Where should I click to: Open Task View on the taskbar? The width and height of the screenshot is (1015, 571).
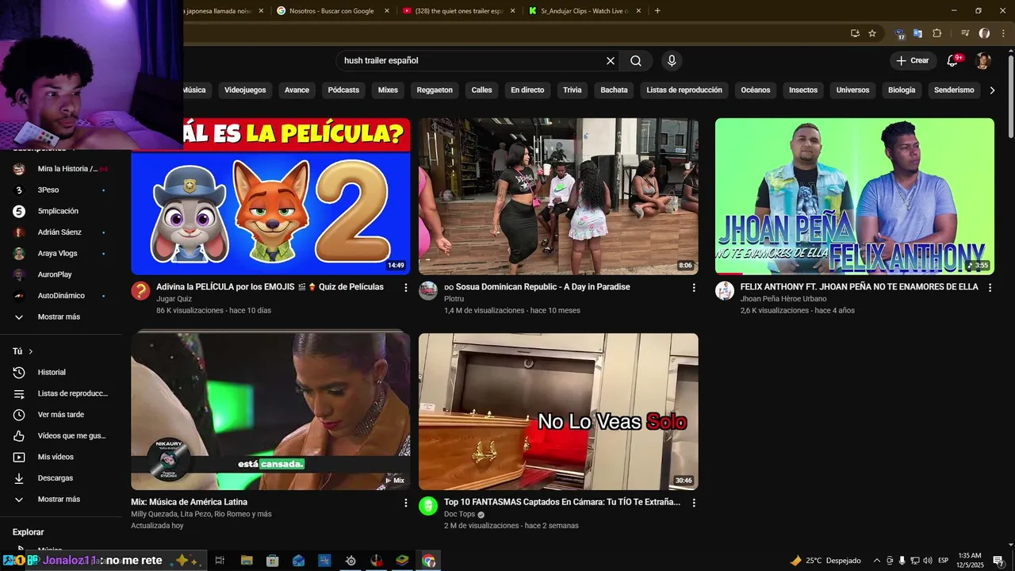click(220, 561)
